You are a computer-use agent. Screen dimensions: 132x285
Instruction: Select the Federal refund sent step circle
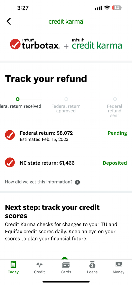click(x=115, y=99)
